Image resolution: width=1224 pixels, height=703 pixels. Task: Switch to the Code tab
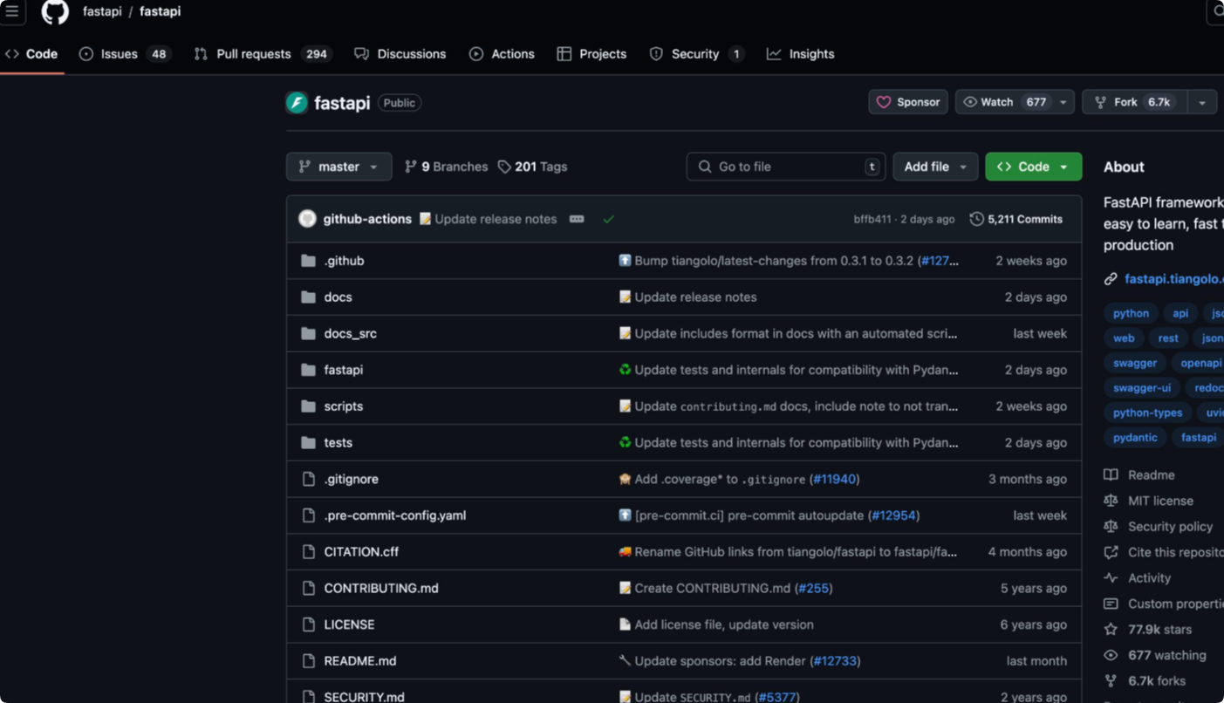[31, 54]
